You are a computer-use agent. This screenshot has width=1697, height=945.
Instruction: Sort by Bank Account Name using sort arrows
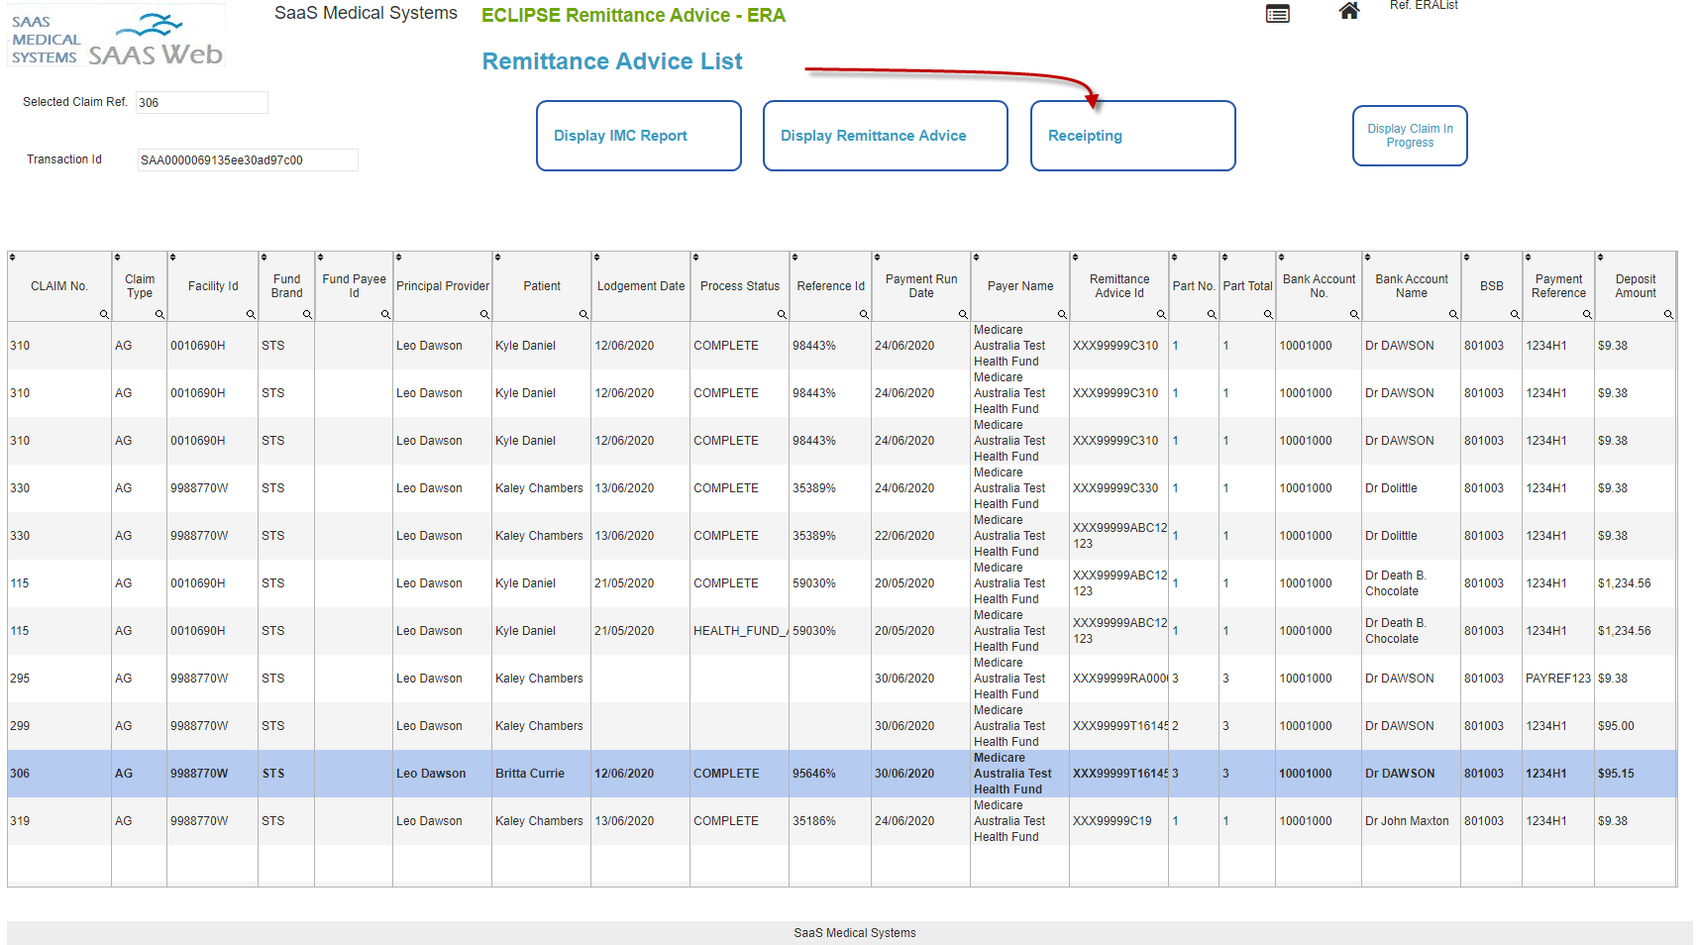[x=1367, y=258]
